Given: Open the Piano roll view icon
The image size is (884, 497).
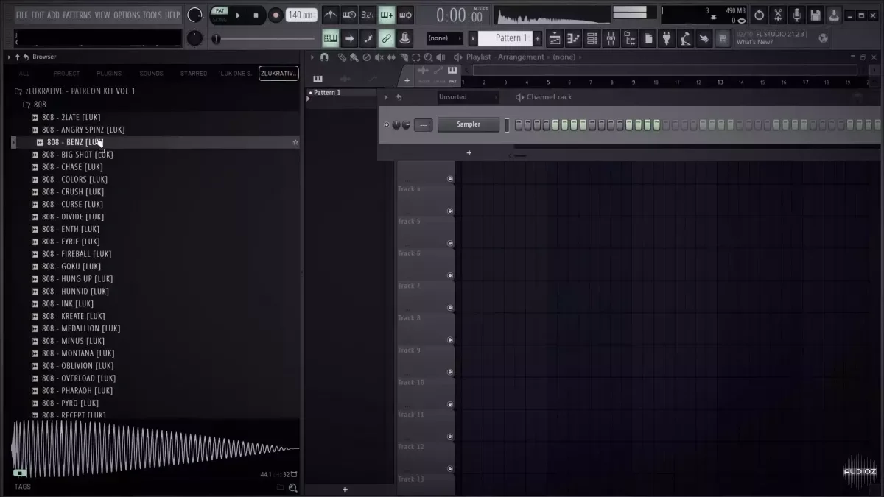Looking at the screenshot, I should 573,38.
